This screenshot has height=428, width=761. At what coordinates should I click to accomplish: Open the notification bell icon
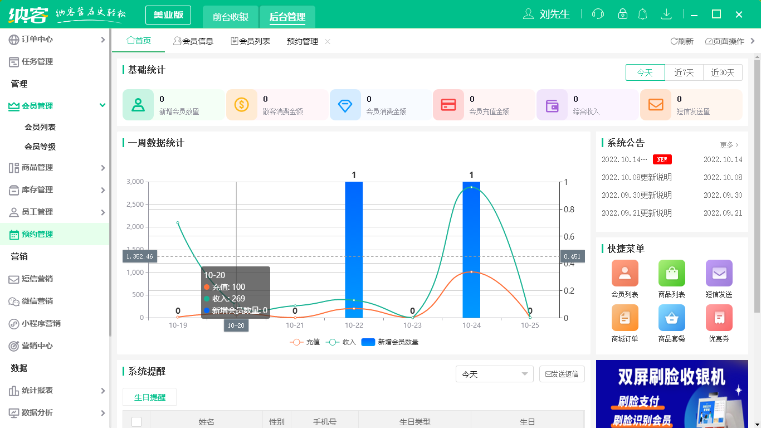642,14
